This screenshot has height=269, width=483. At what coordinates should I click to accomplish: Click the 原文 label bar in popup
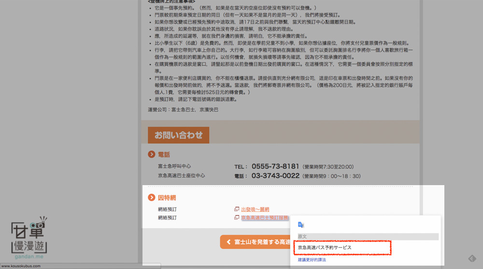point(368,236)
